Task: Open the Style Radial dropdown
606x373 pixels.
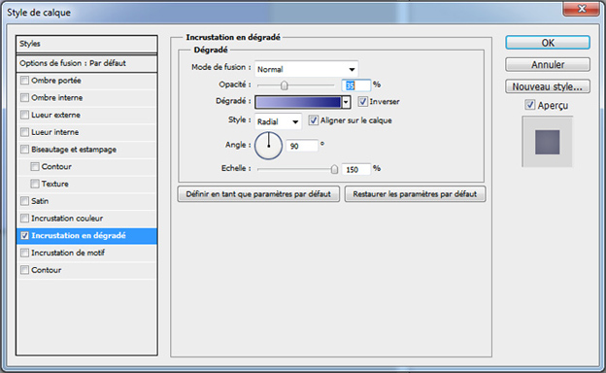Action: [x=278, y=121]
